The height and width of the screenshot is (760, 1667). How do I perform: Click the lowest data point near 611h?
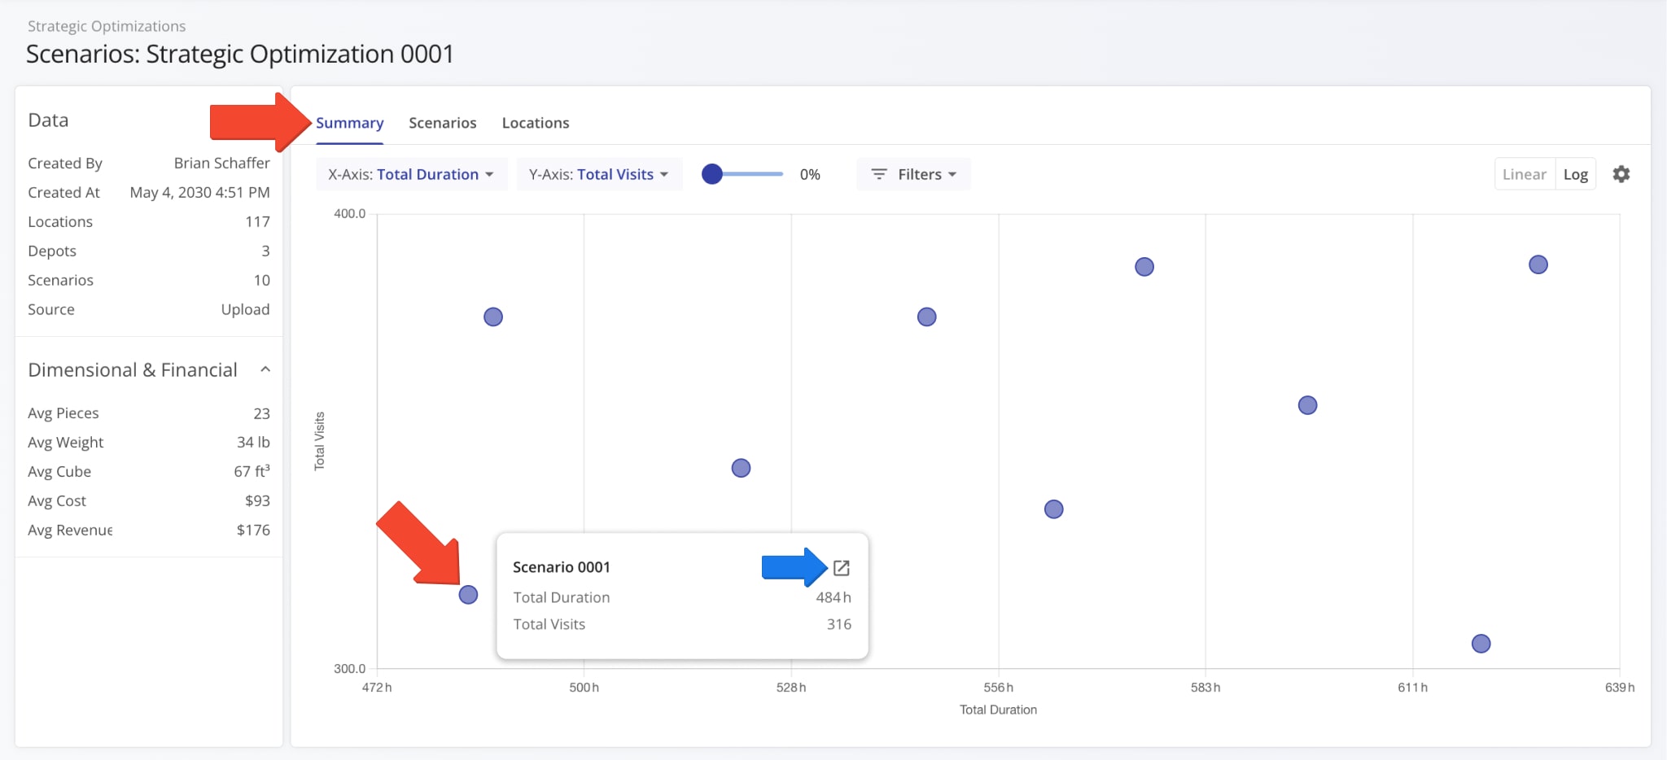[x=1481, y=644]
